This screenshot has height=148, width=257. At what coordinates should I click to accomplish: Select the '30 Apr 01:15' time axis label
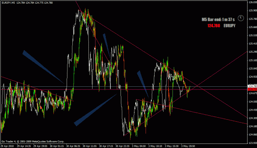(57, 146)
